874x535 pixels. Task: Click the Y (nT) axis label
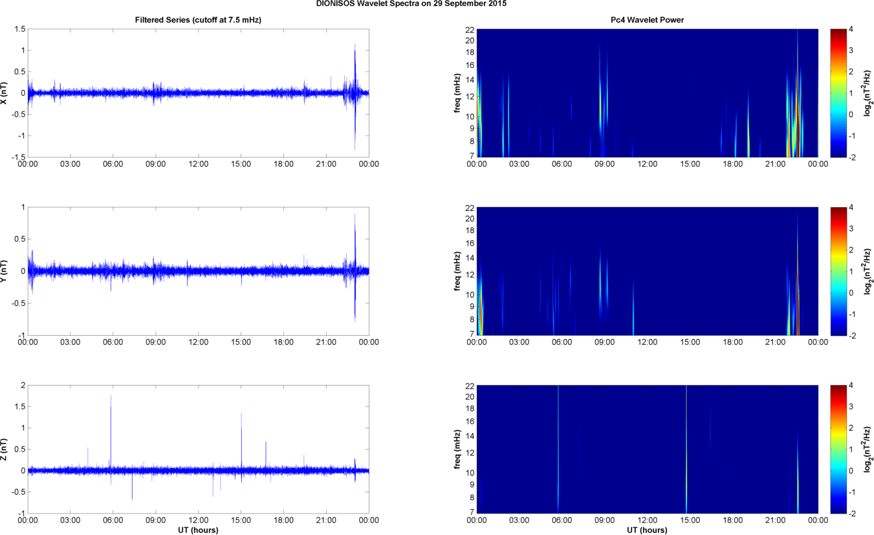pos(5,271)
